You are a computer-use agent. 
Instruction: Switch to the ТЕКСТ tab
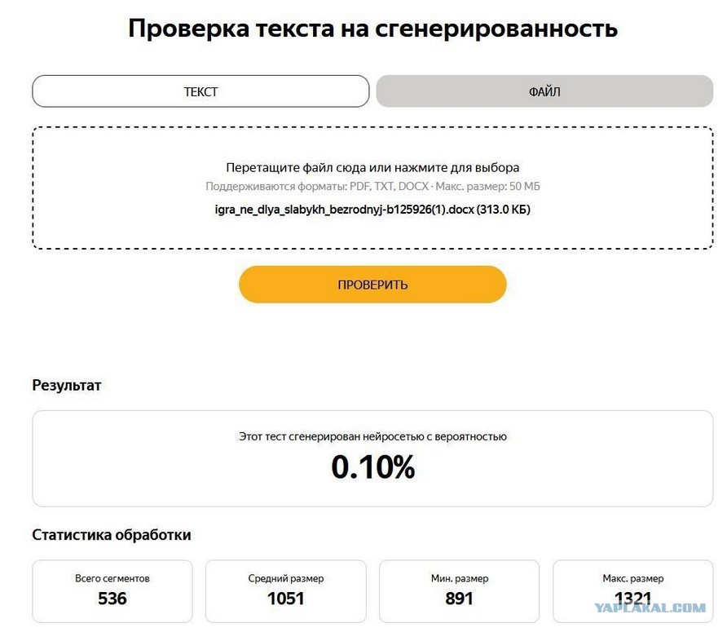200,91
